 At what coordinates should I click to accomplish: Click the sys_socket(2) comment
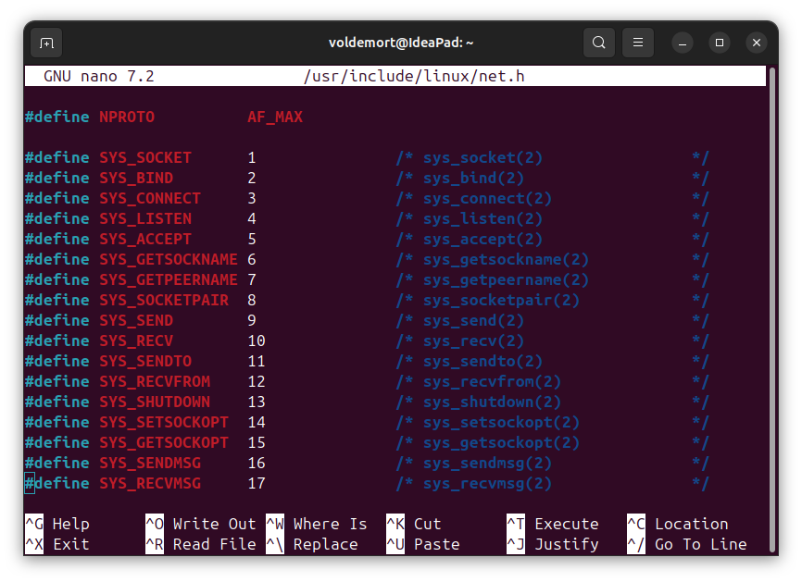tap(482, 158)
